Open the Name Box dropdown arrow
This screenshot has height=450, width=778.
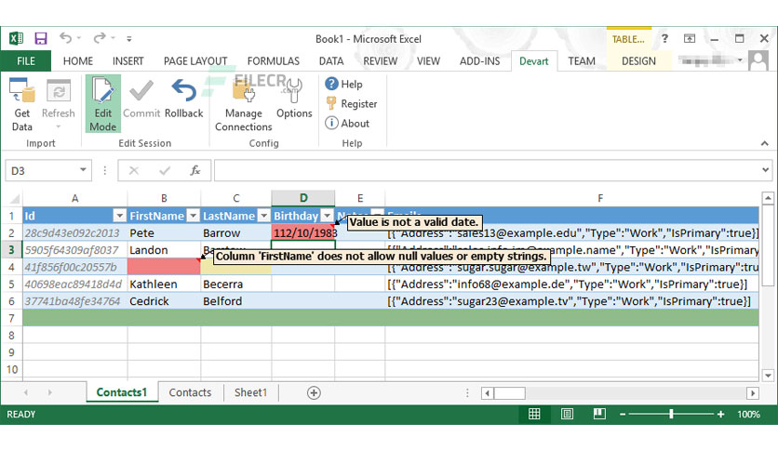point(83,170)
